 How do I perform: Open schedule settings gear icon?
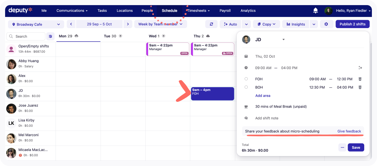pos(326,24)
